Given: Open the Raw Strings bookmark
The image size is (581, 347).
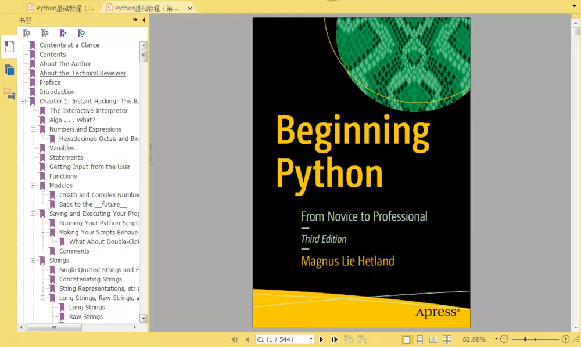Looking at the screenshot, I should point(86,317).
